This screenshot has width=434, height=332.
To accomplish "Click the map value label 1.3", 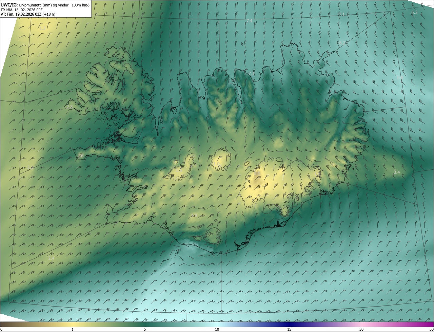I will coord(42,29).
